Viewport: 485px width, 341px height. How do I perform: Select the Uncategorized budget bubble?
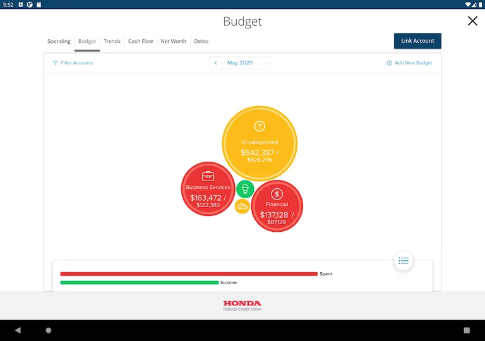[259, 143]
